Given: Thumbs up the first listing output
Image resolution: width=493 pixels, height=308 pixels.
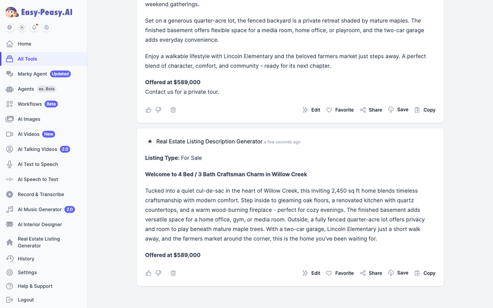Looking at the screenshot, I should 148,110.
